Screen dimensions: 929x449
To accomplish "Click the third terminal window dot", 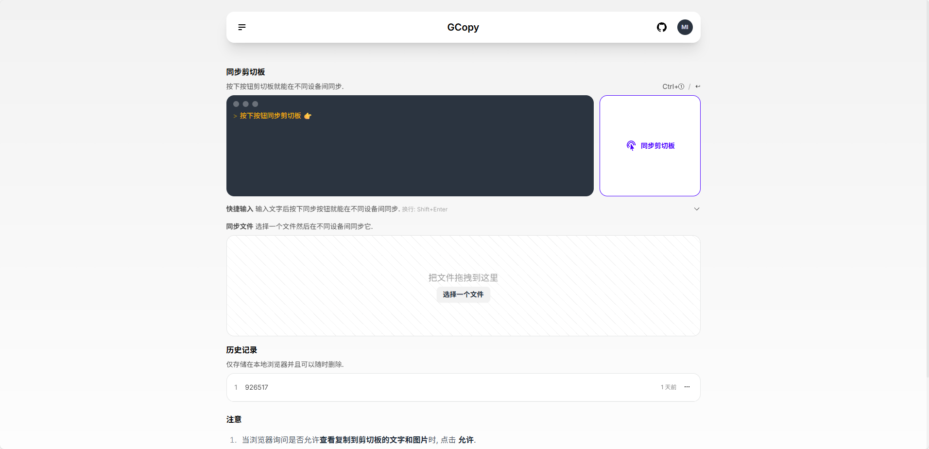I will [x=255, y=104].
